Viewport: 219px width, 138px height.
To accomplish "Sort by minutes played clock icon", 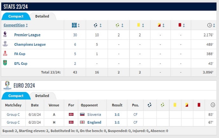I will [209, 25].
